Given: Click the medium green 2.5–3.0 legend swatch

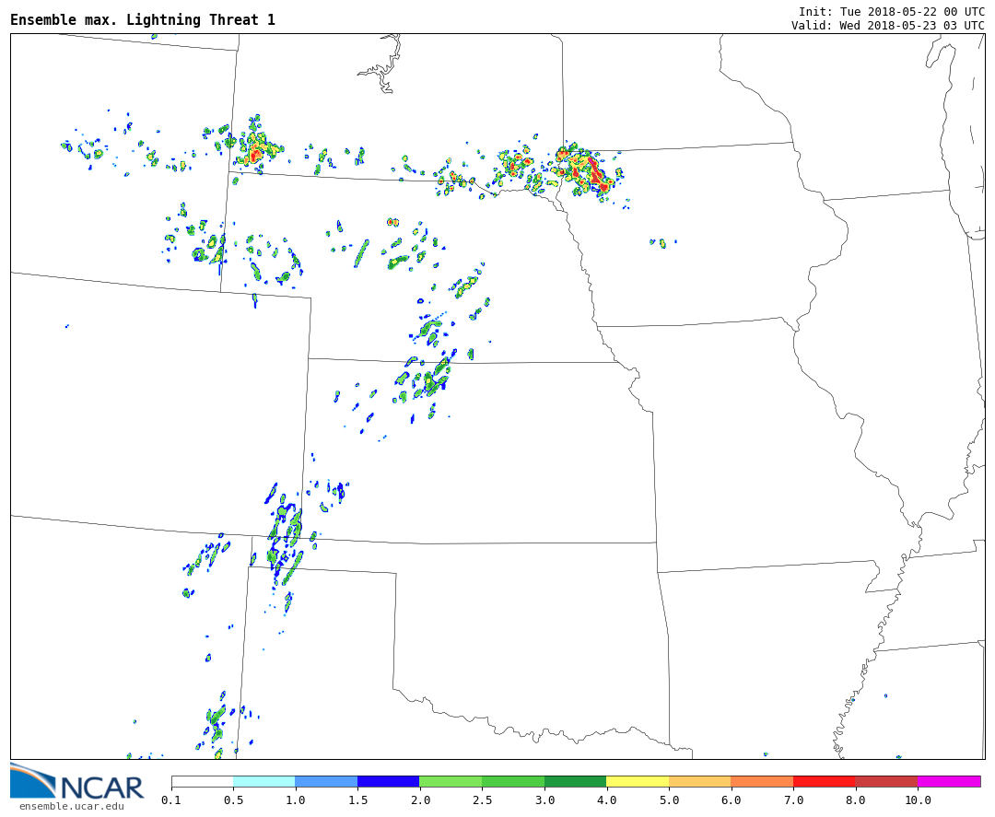Looking at the screenshot, I should point(513,781).
